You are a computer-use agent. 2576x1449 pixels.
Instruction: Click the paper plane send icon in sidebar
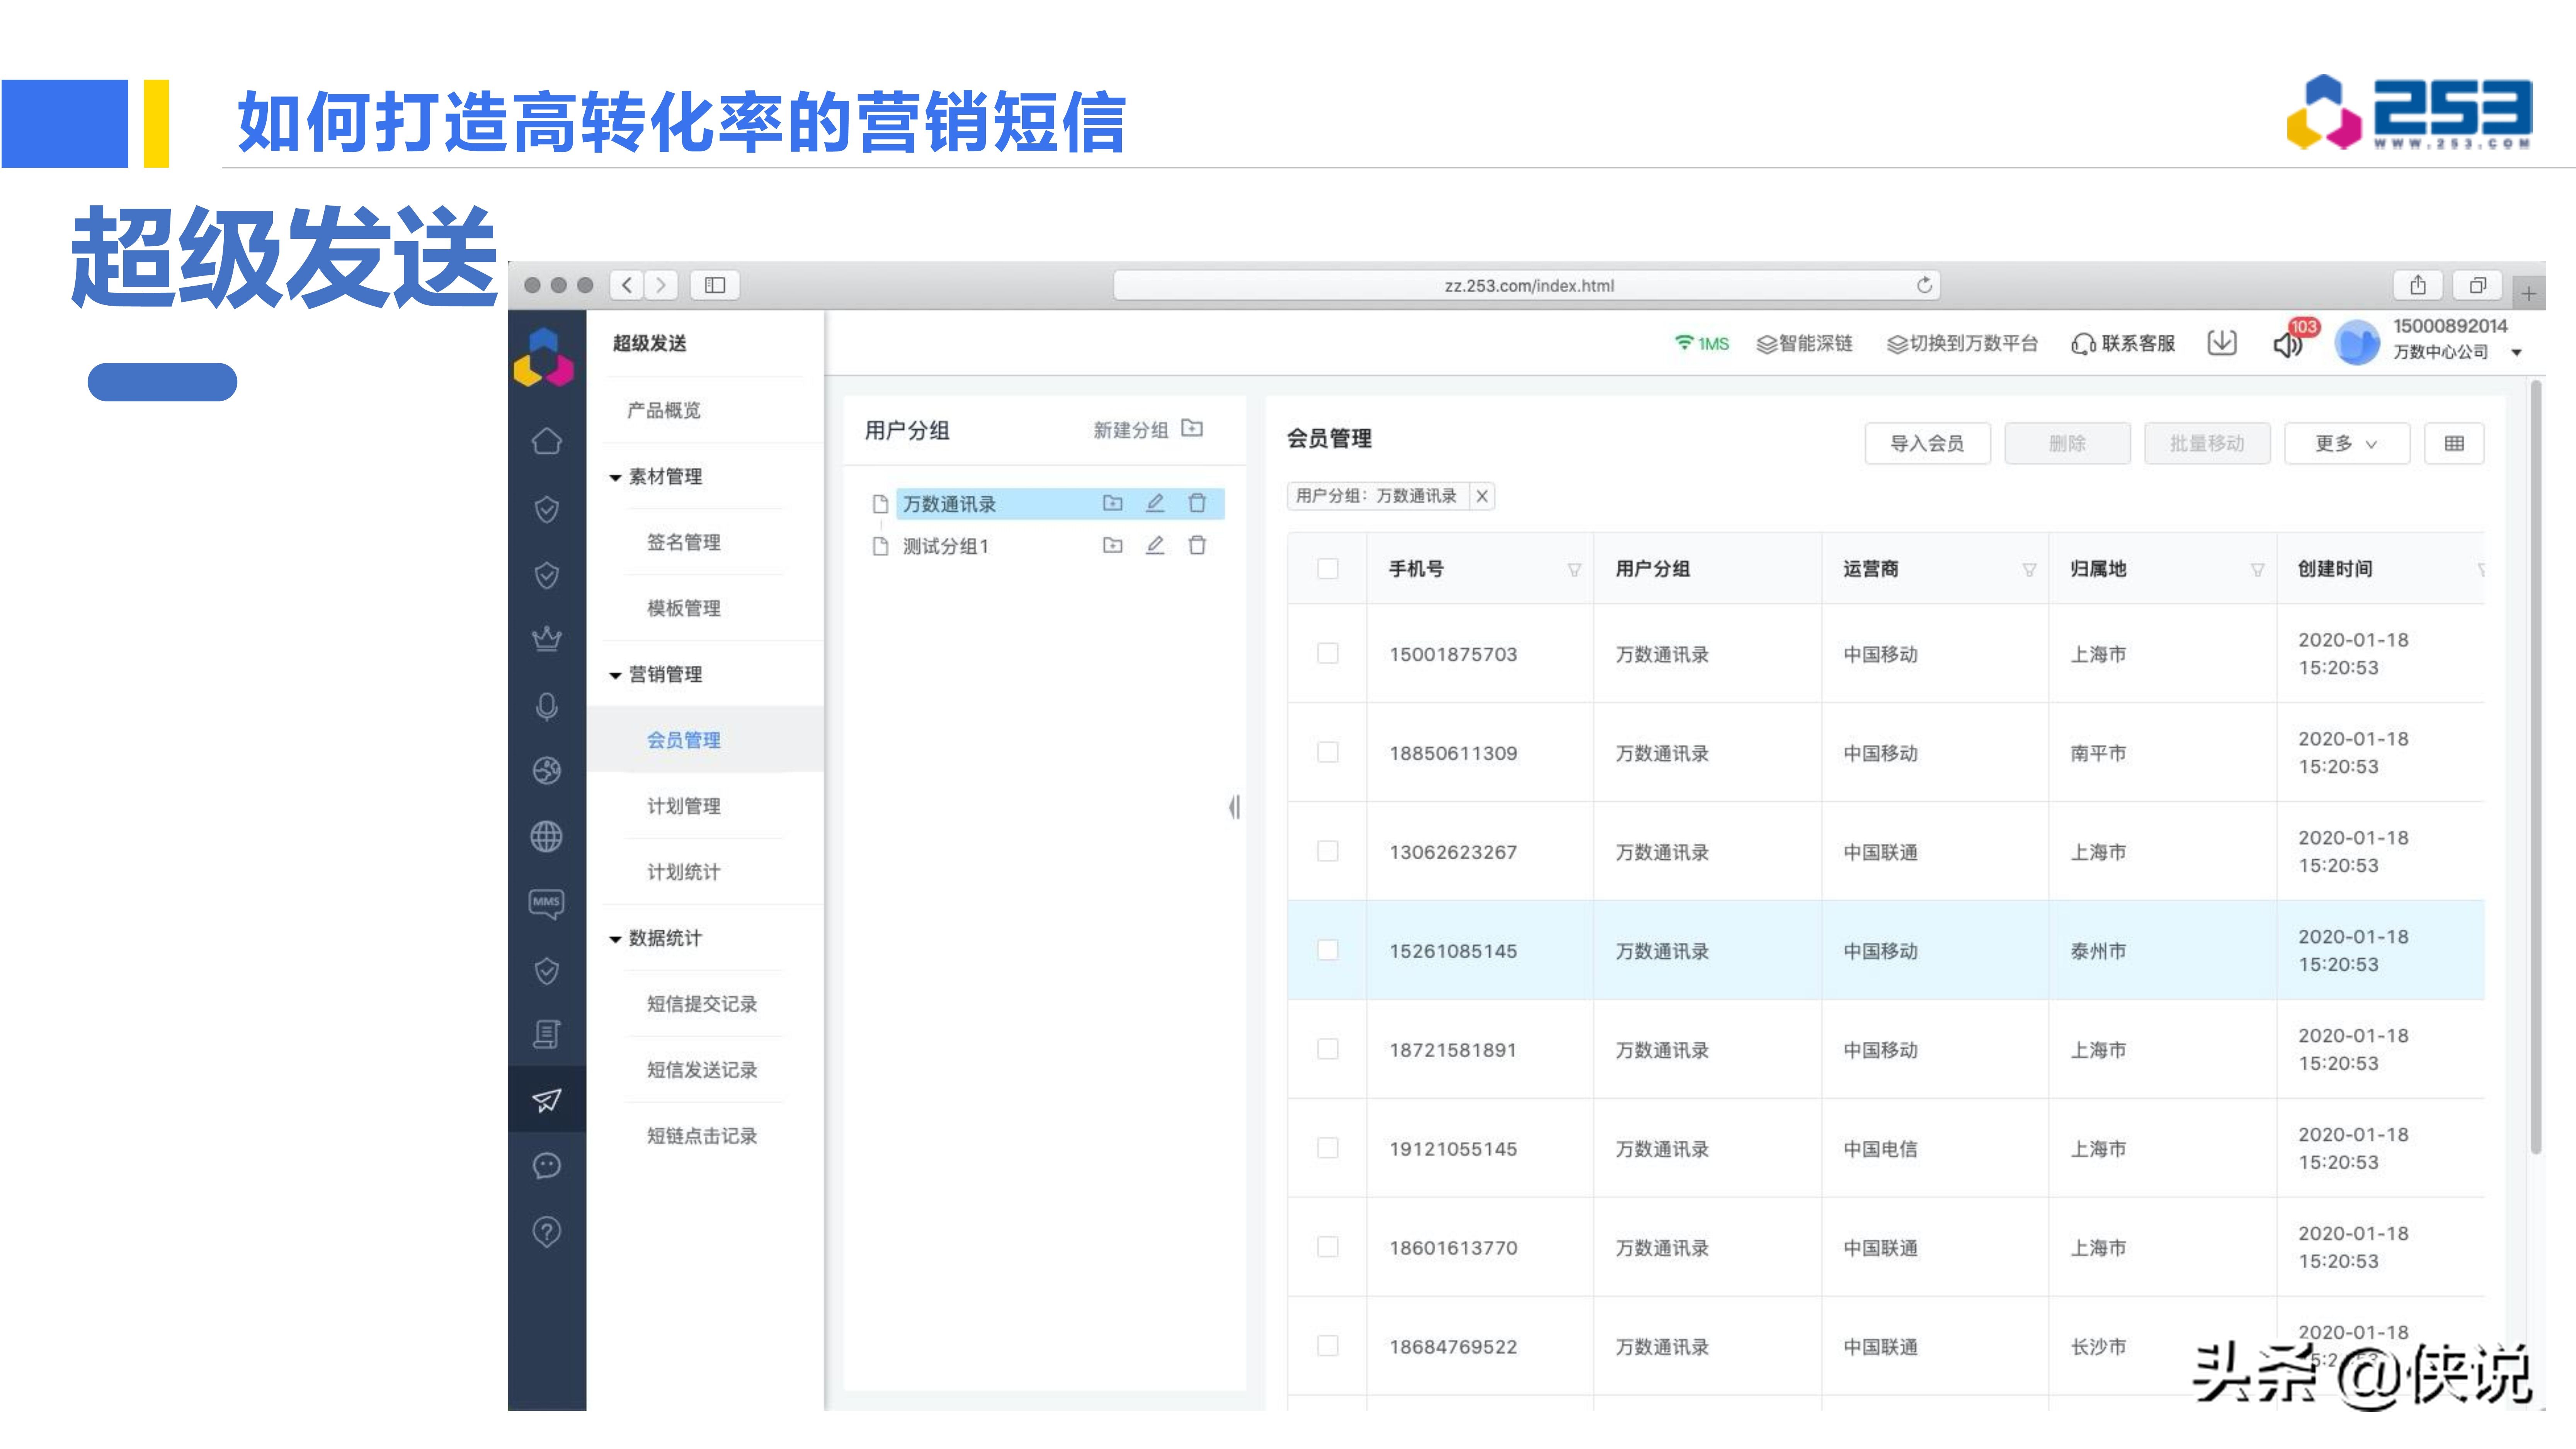(x=546, y=1100)
